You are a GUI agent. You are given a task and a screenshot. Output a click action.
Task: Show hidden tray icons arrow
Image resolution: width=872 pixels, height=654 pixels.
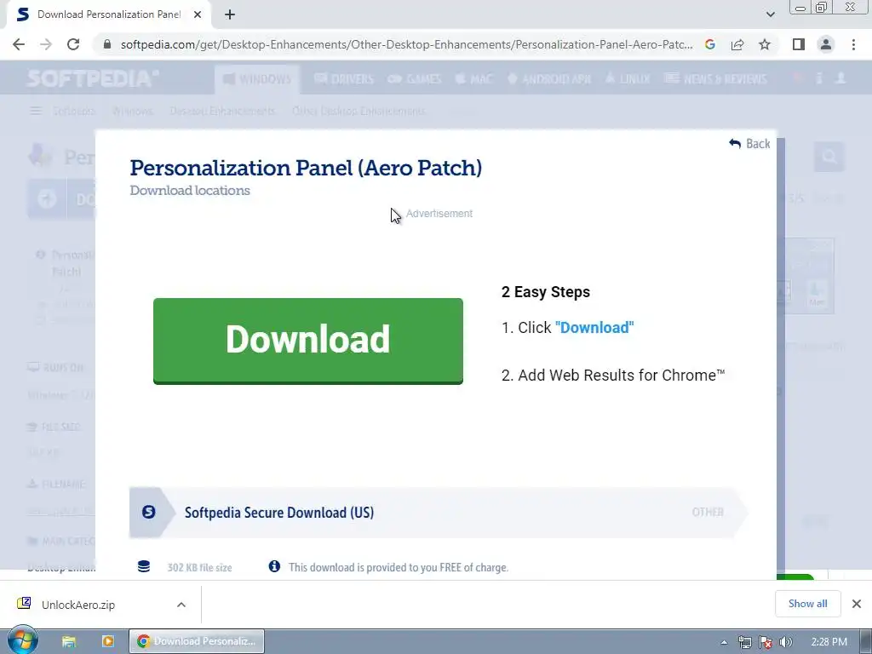tap(724, 642)
